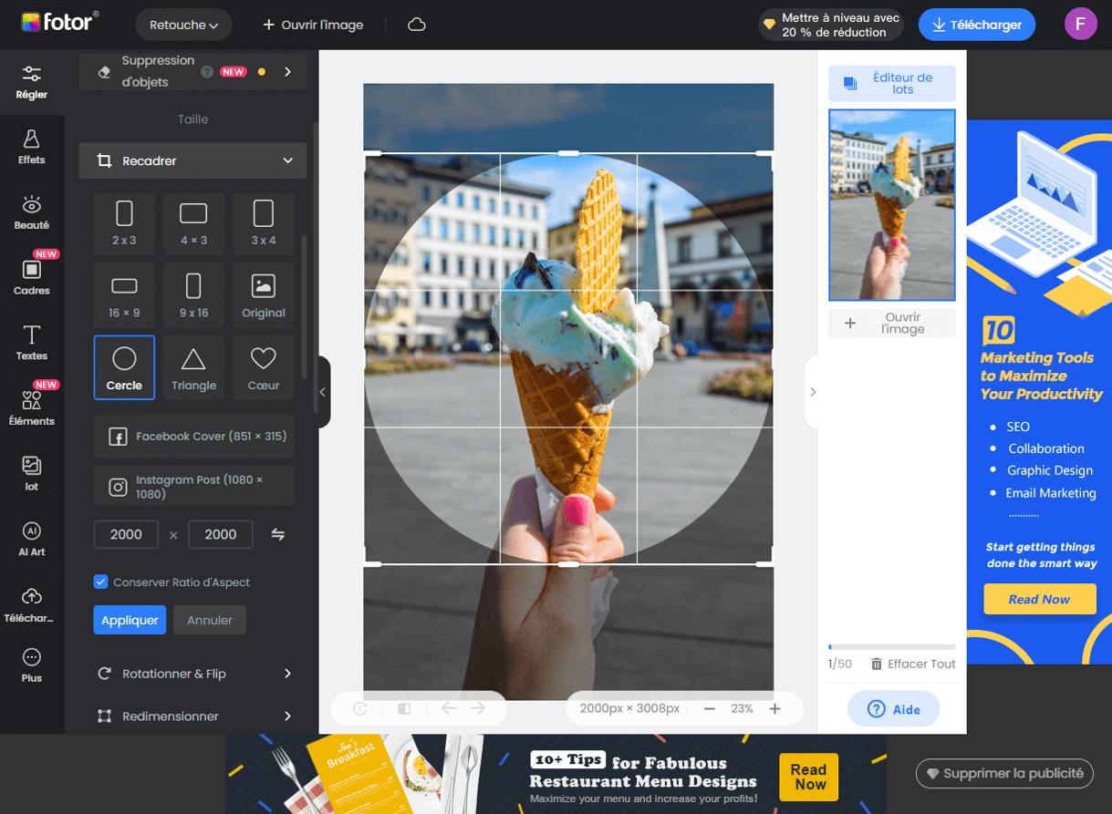Click the undo arrow below the canvas
The image size is (1112, 814).
(448, 708)
